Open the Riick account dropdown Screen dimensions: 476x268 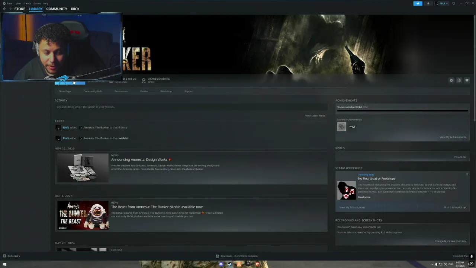(444, 3)
